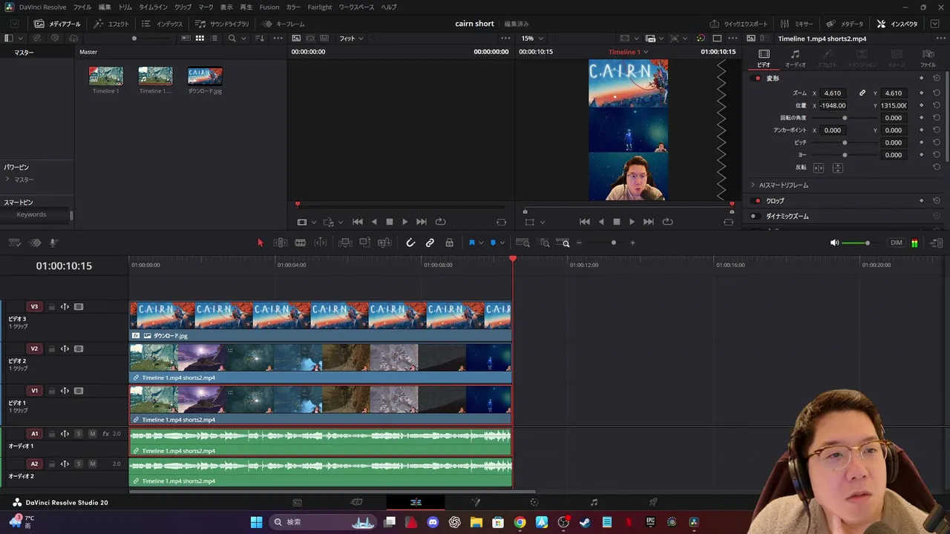Open the source viewer フィット dropdown
The image size is (950, 534).
pyautogui.click(x=352, y=39)
